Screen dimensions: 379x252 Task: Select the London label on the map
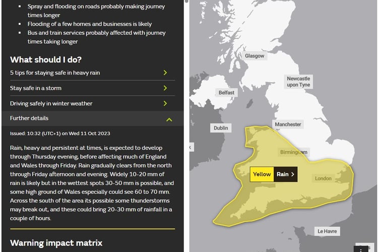(323, 178)
